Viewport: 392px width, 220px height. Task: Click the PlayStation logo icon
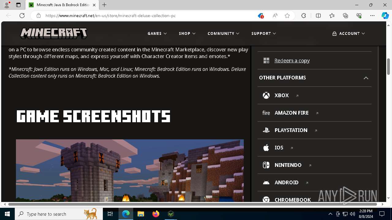click(x=266, y=130)
